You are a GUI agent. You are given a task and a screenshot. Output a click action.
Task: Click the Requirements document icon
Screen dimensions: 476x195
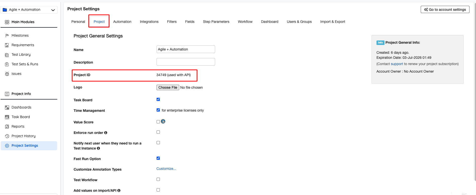(7, 45)
